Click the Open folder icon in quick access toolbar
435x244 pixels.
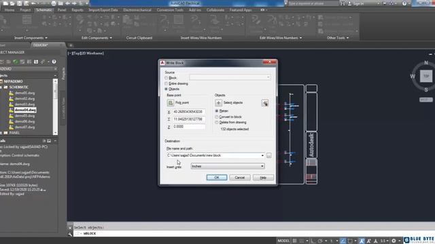coord(12,3)
